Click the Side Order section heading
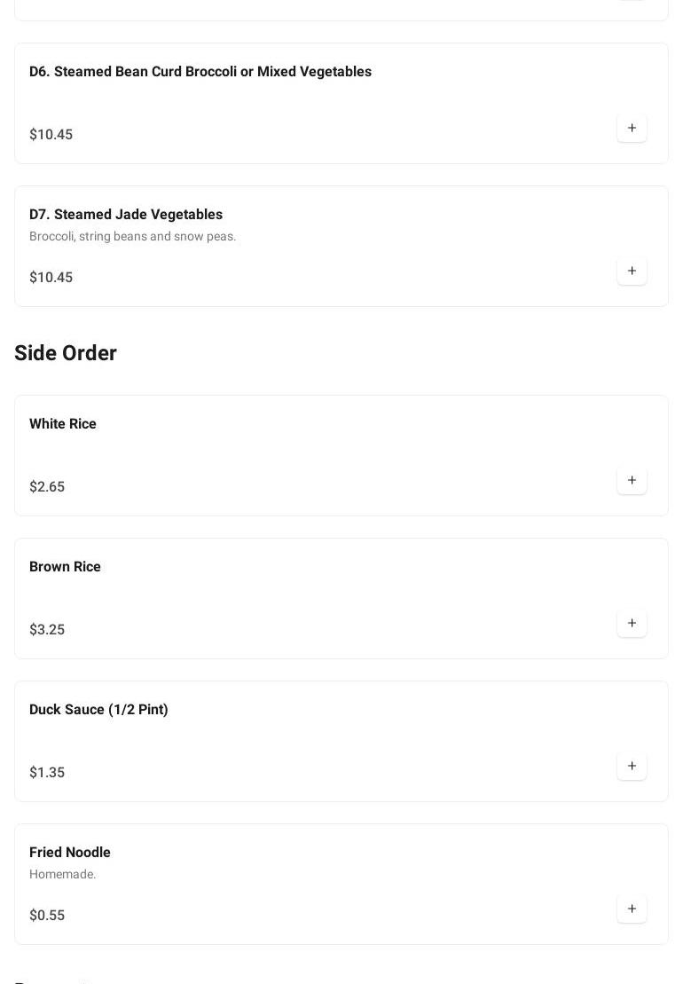This screenshot has height=984, width=683. click(x=66, y=353)
